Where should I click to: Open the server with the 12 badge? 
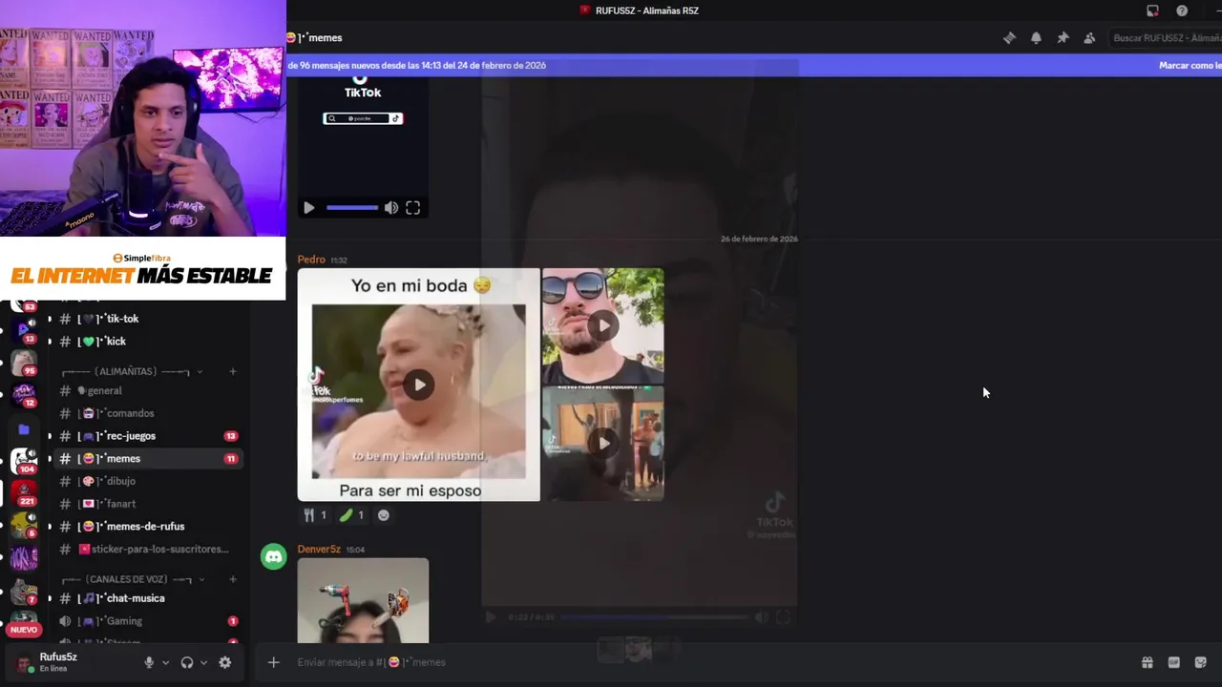click(24, 395)
